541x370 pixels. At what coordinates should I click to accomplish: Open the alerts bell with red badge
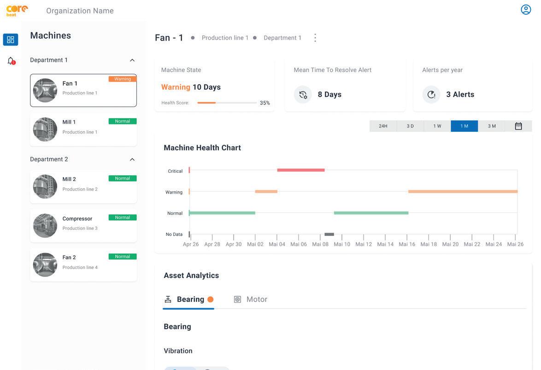pos(11,61)
